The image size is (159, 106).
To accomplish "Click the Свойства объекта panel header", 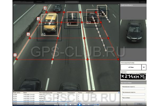I will 133,5.
